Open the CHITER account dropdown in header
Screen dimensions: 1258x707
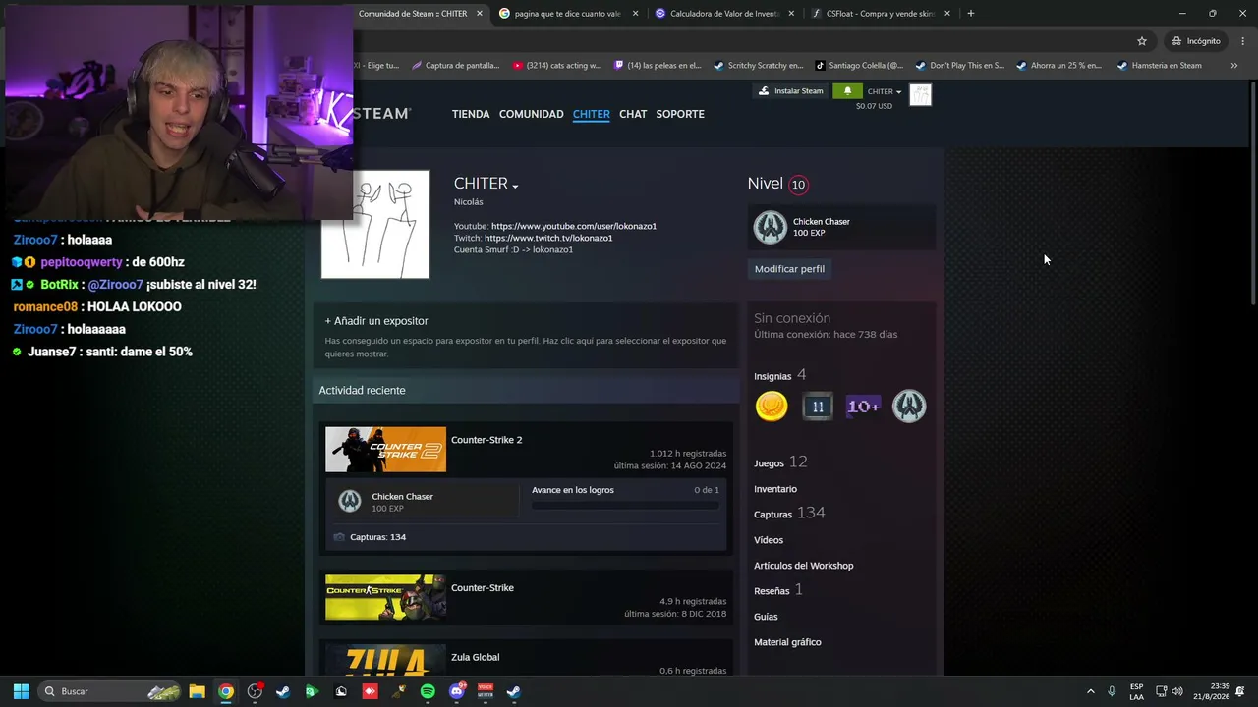coord(884,91)
